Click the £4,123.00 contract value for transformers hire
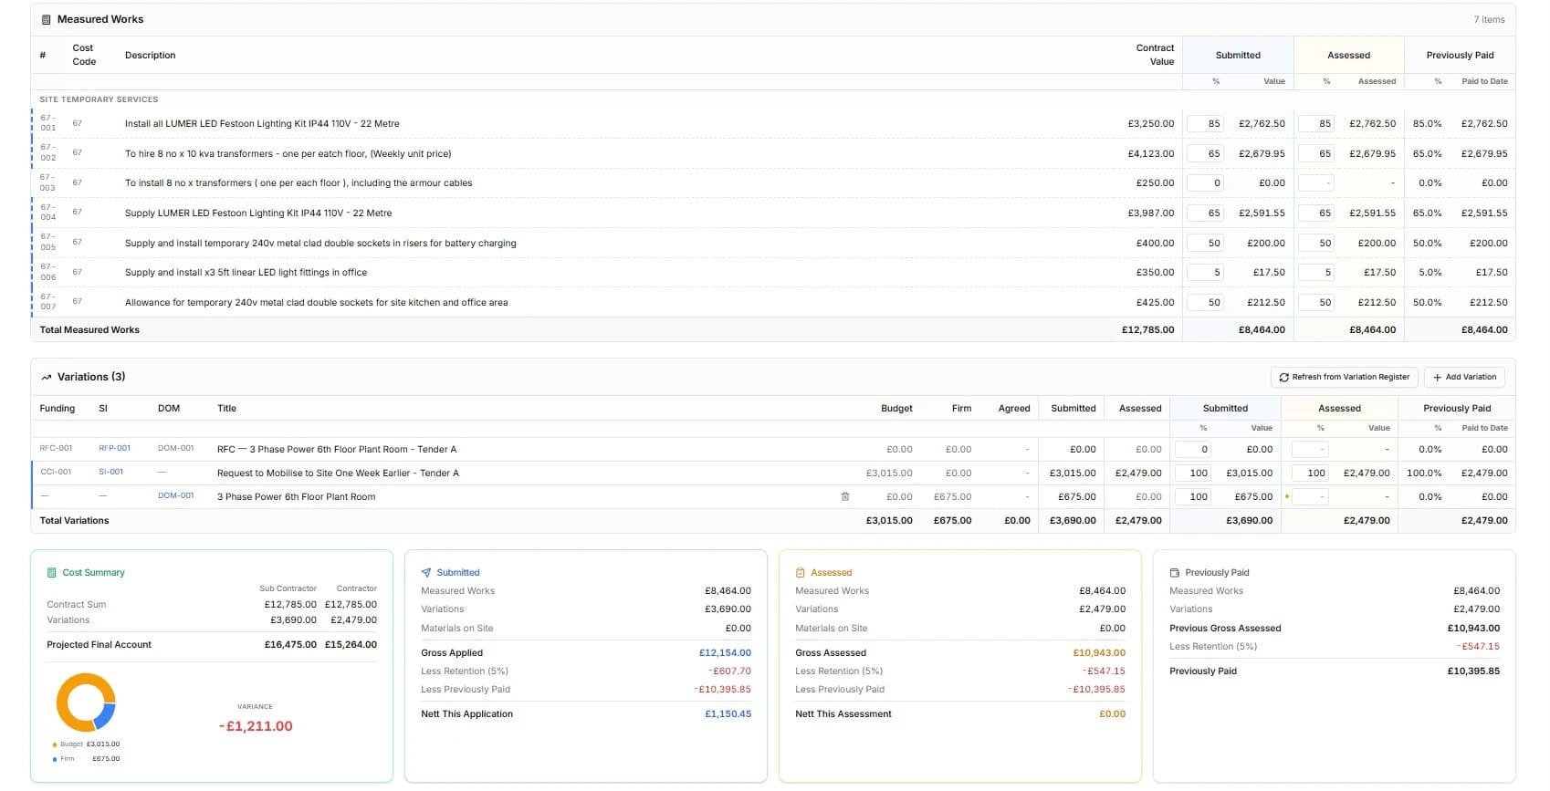 1150,153
